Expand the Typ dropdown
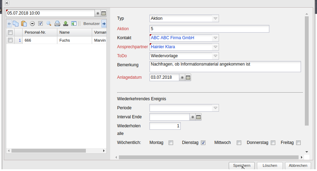 tap(215, 18)
